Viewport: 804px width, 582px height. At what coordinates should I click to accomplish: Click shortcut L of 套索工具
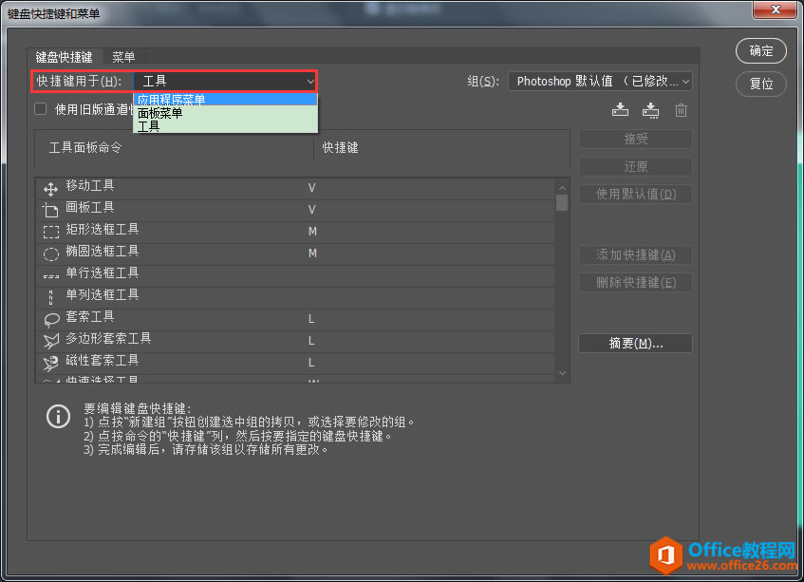click(x=311, y=319)
